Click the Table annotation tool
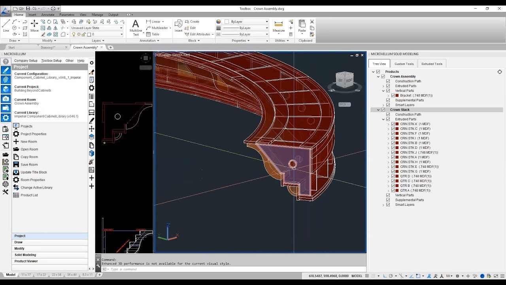 click(x=153, y=34)
